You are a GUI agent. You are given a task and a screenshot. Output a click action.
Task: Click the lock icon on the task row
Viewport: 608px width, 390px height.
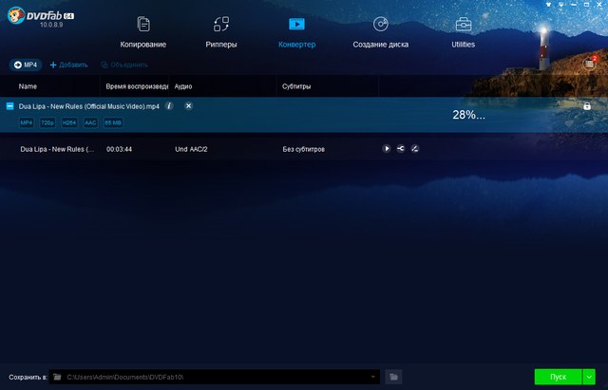coord(586,106)
